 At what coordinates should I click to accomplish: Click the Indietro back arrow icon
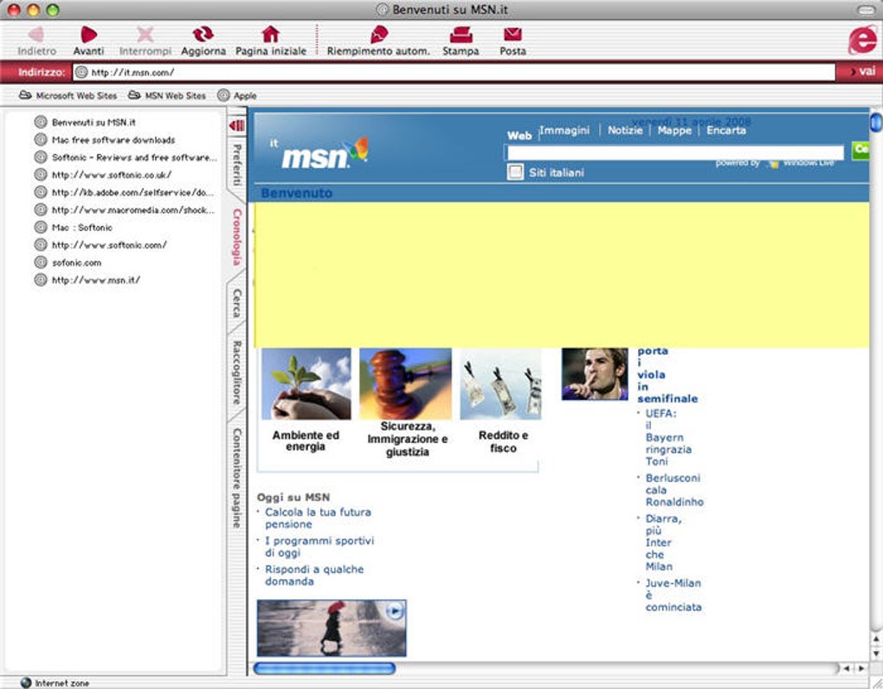point(36,35)
